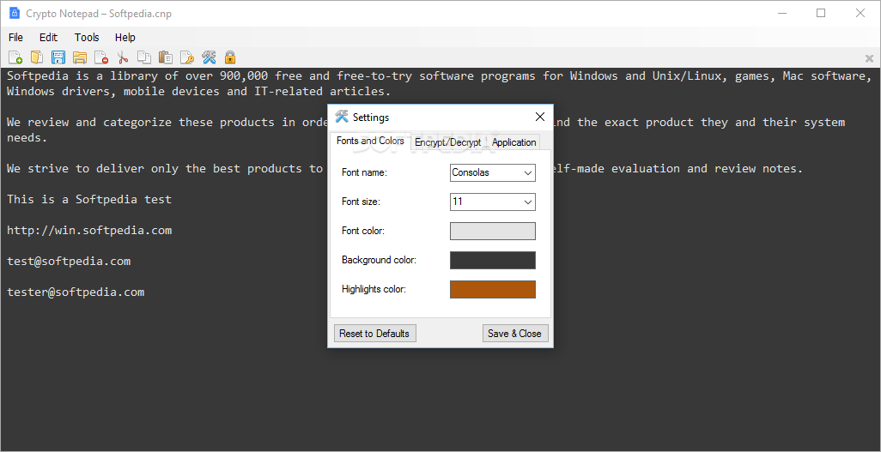Click Save & Close button

coord(514,334)
